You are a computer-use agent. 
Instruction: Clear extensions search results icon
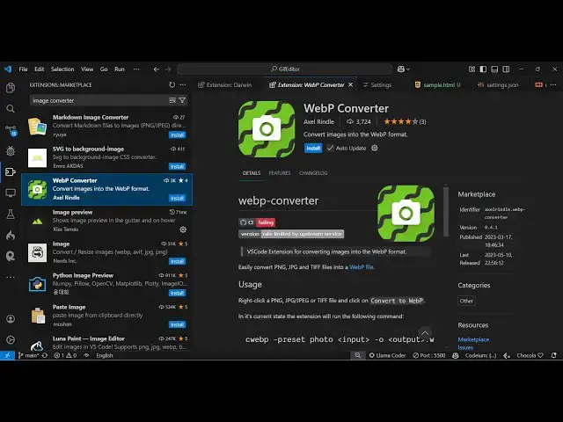[172, 100]
